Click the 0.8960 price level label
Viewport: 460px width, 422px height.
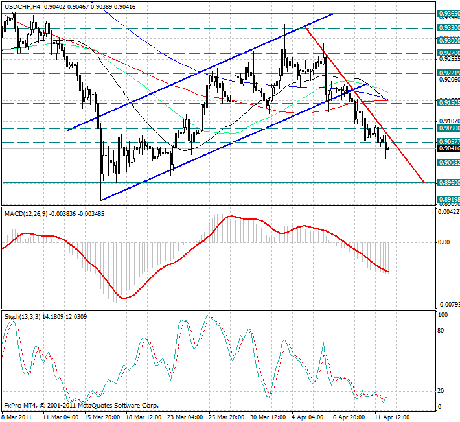(448, 183)
